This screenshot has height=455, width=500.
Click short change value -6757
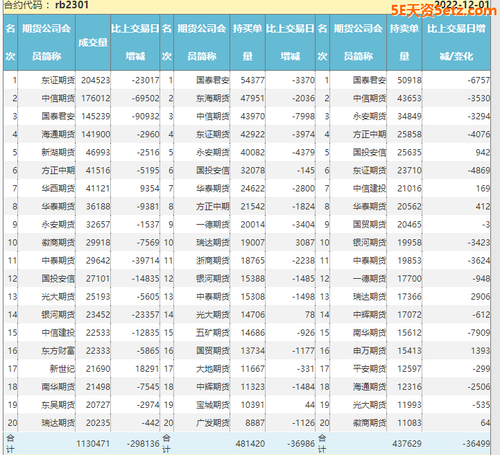point(479,80)
